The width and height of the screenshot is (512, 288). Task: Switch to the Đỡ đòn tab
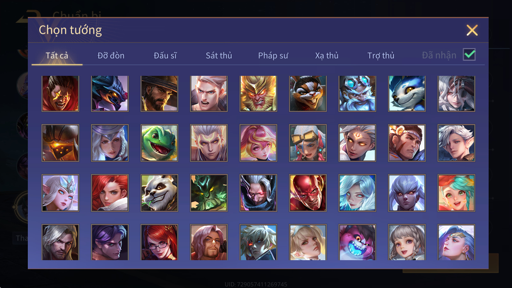pos(111,56)
